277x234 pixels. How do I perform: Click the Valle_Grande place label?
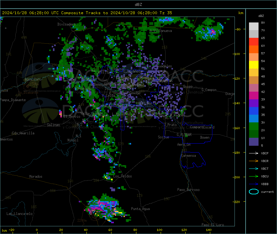tap(91, 113)
